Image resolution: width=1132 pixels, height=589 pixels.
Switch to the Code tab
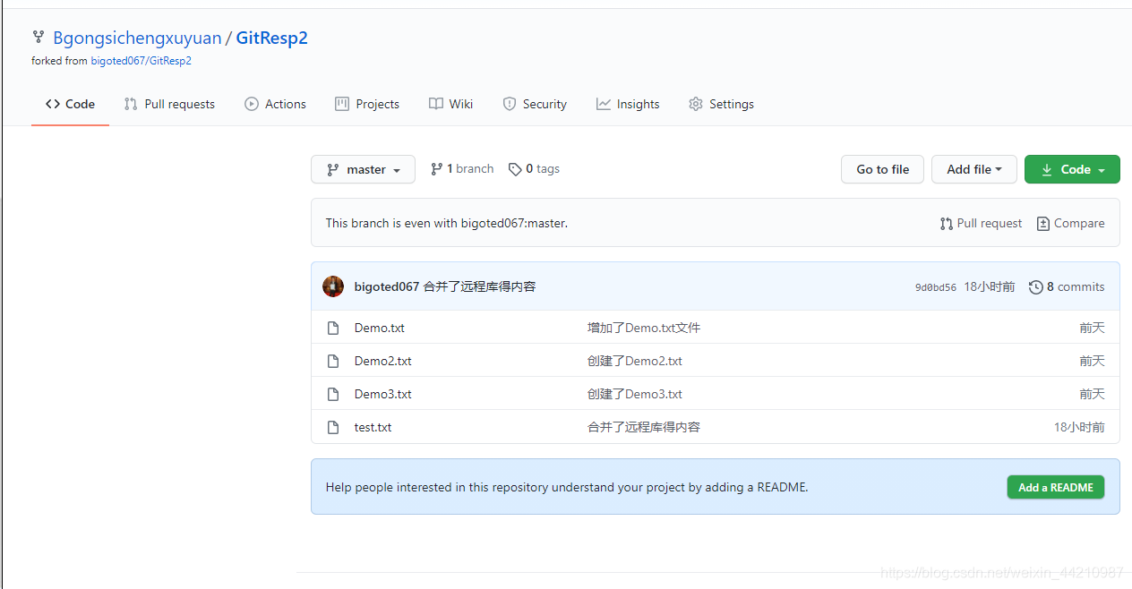(70, 104)
